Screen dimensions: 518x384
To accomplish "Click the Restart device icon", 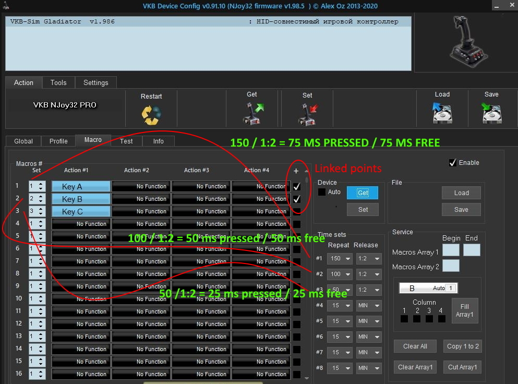I will (x=151, y=114).
